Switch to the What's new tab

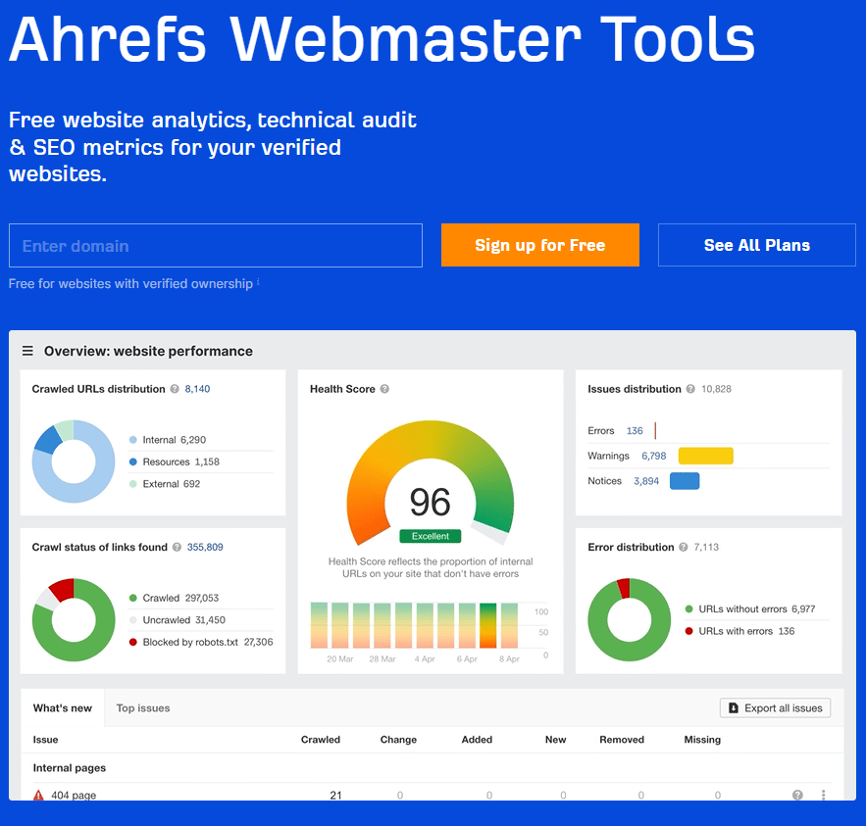63,707
